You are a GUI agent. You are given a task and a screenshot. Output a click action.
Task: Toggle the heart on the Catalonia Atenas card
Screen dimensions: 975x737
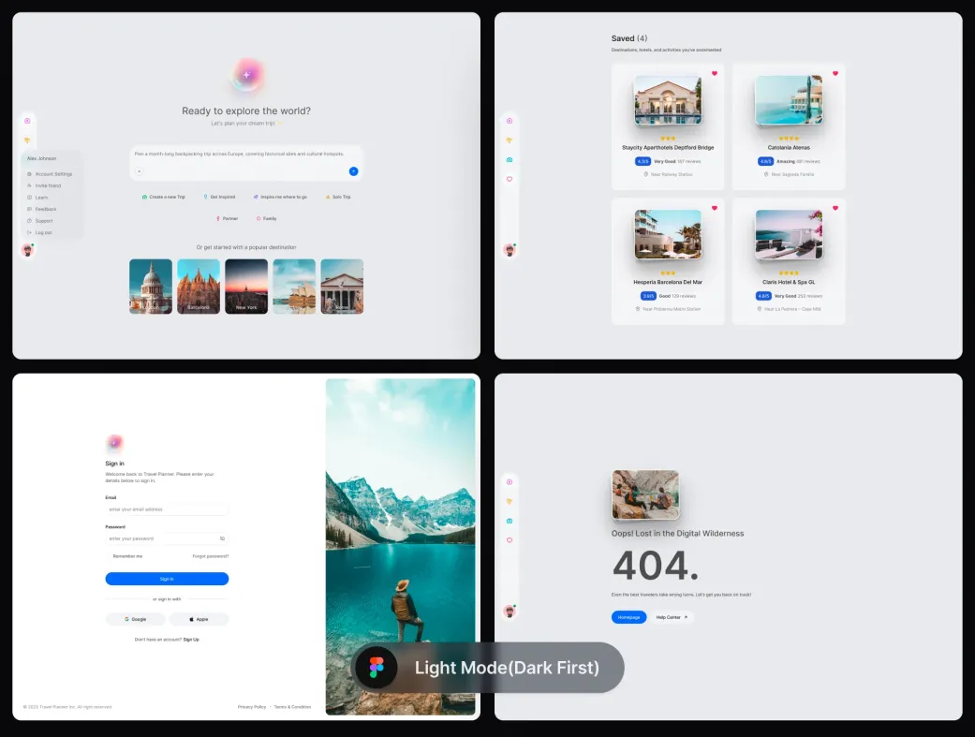click(835, 73)
